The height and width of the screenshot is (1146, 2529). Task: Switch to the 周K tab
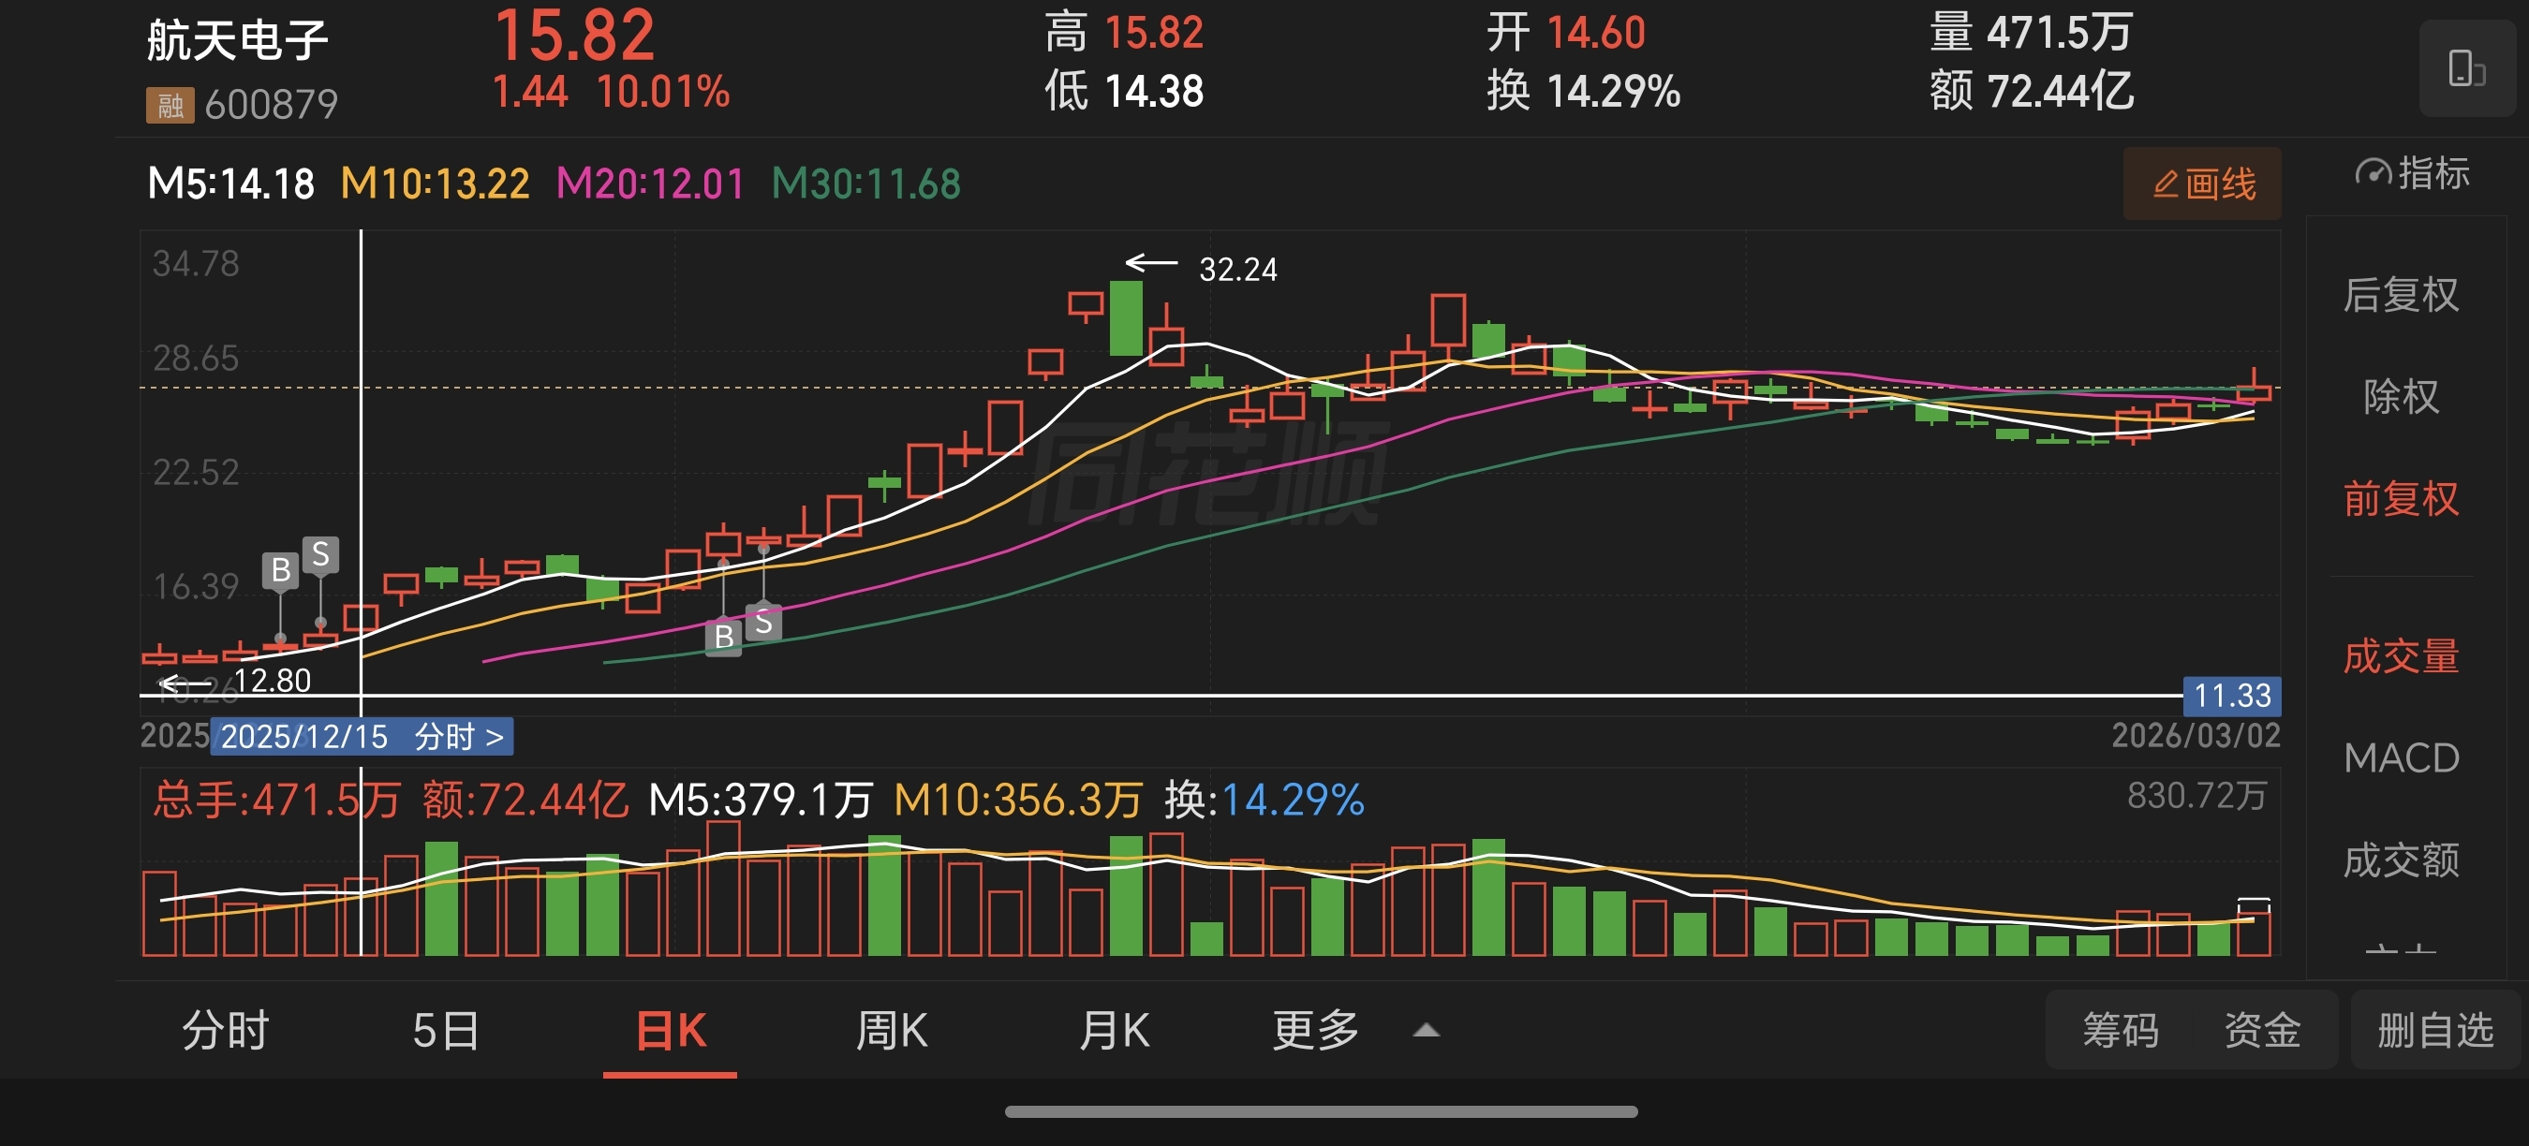(891, 1031)
